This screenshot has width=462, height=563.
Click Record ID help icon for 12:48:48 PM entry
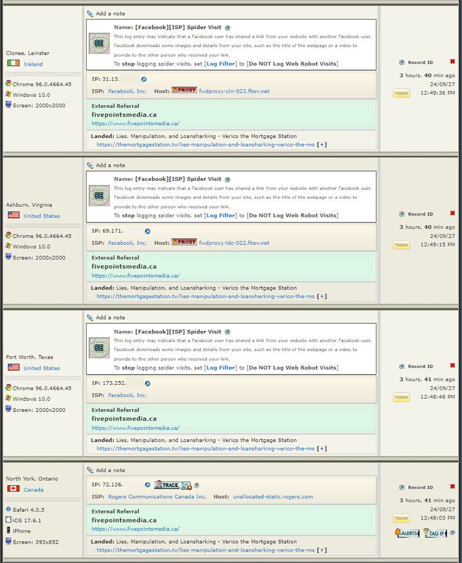tap(402, 366)
